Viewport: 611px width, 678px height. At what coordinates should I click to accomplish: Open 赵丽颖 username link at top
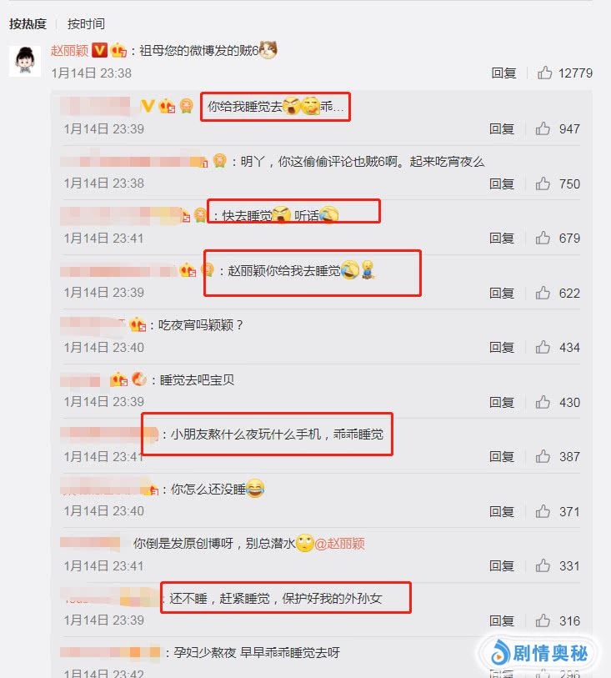click(x=69, y=50)
